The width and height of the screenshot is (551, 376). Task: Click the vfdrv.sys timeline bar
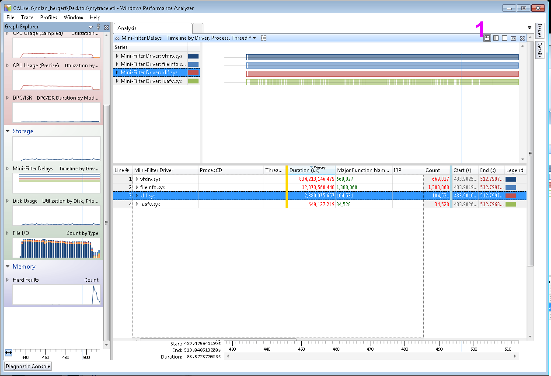click(x=383, y=57)
